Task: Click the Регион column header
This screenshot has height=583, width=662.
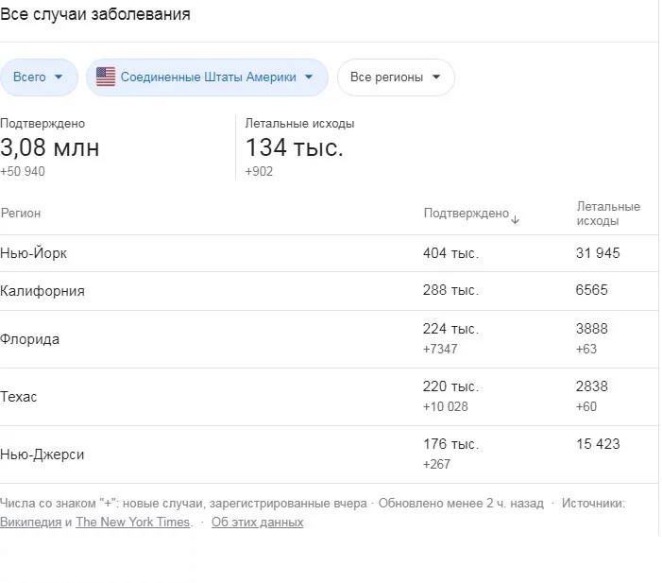Action: (x=21, y=214)
